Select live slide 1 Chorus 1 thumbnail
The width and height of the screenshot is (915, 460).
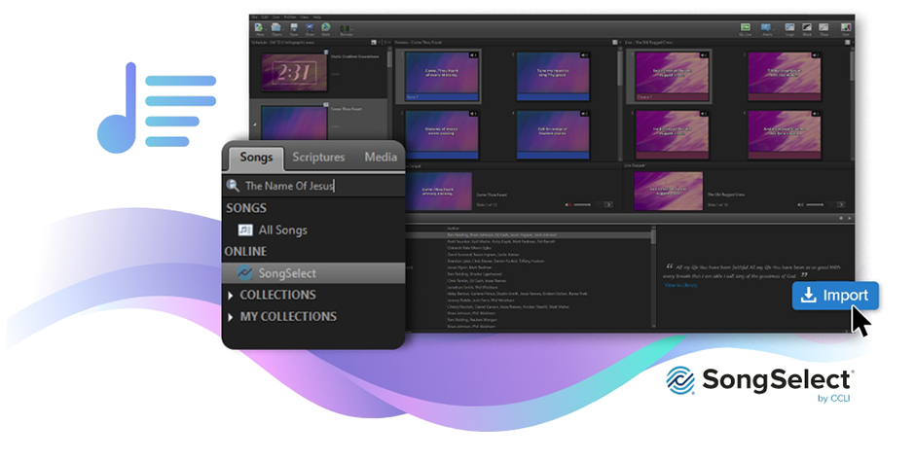[672, 75]
